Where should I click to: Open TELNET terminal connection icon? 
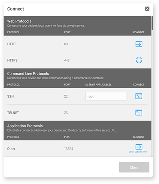click(139, 112)
